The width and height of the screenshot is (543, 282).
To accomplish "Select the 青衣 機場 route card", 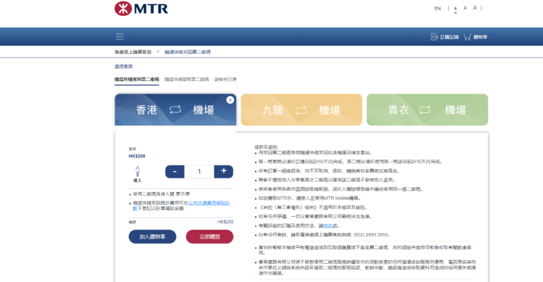I will pyautogui.click(x=427, y=110).
